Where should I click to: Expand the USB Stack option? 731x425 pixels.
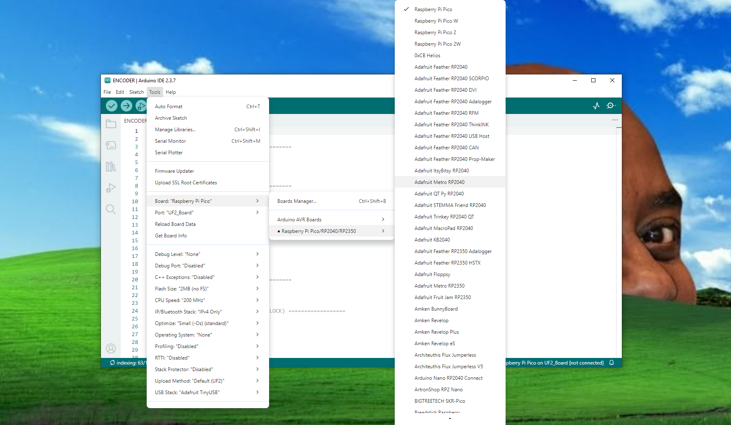208,392
